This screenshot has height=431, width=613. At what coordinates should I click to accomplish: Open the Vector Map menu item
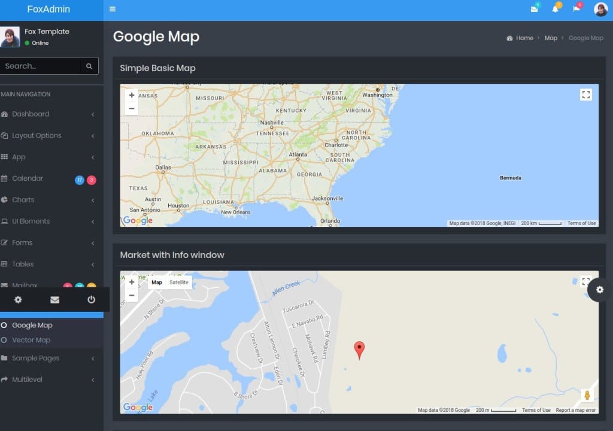click(31, 340)
